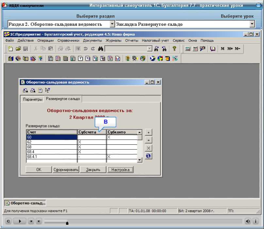This screenshot has height=229, width=264.
Task: Click the Настройка button
Action: tap(120, 170)
